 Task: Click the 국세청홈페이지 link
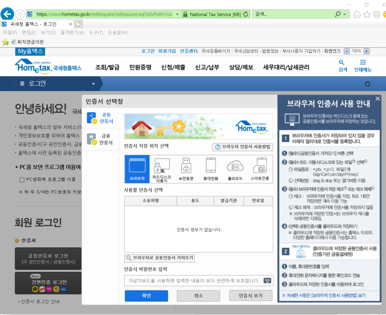(216, 51)
